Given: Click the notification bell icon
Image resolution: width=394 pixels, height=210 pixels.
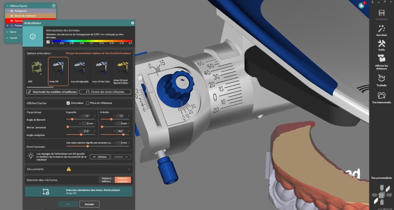Looking at the screenshot, I should (361, 6).
